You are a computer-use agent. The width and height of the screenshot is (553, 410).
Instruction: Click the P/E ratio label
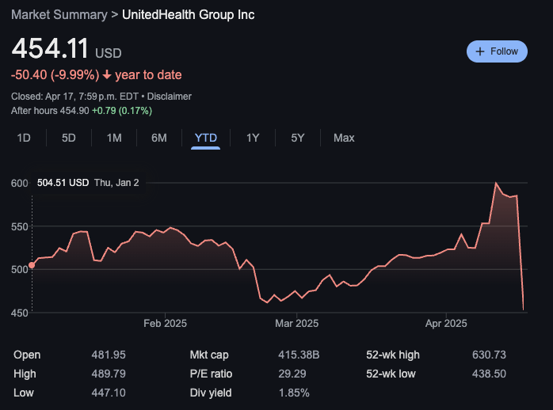(x=211, y=374)
